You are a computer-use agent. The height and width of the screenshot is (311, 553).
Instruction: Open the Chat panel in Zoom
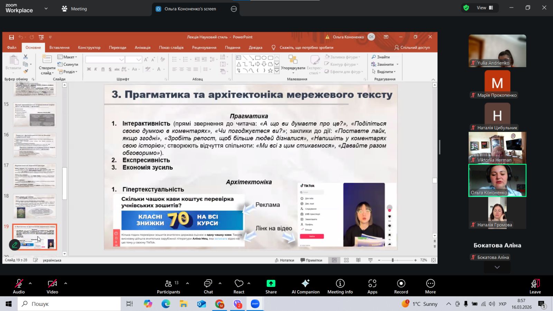click(208, 284)
